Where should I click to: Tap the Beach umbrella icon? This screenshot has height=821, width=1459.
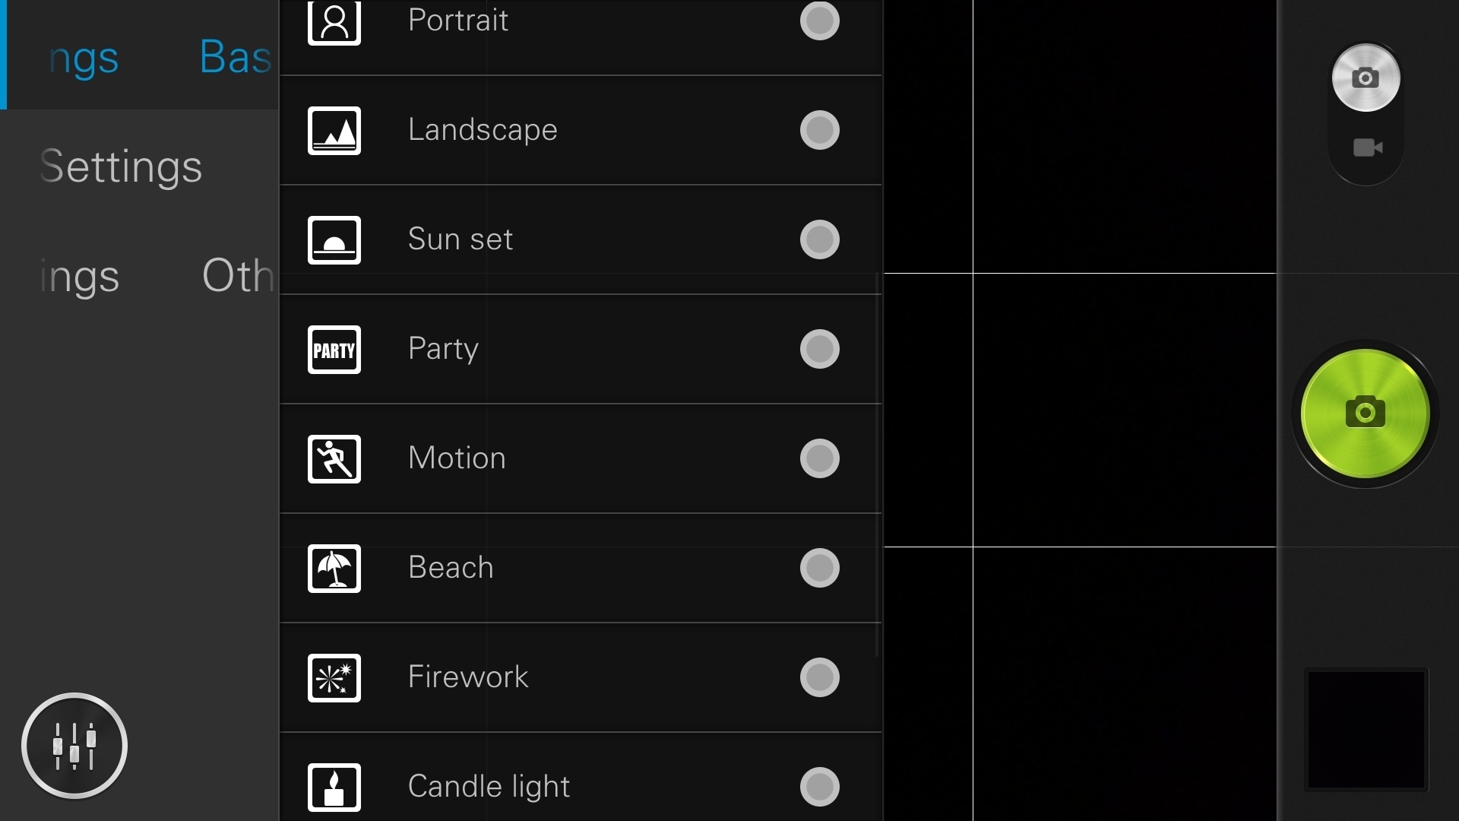click(x=334, y=569)
